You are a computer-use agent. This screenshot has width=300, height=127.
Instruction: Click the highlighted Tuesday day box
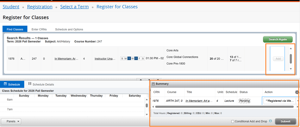pyautogui.click(x=129, y=58)
